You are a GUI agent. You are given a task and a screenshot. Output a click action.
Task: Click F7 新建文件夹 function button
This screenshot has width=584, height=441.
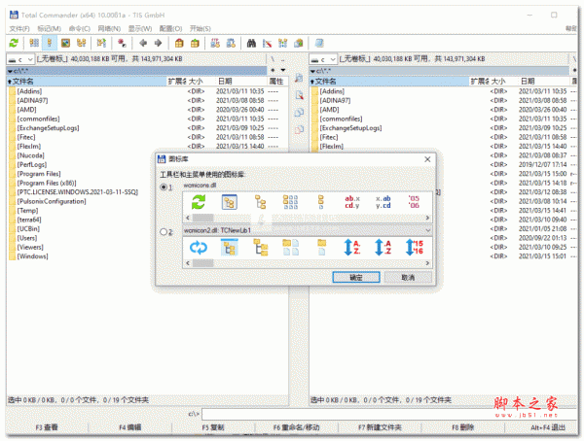(380, 427)
